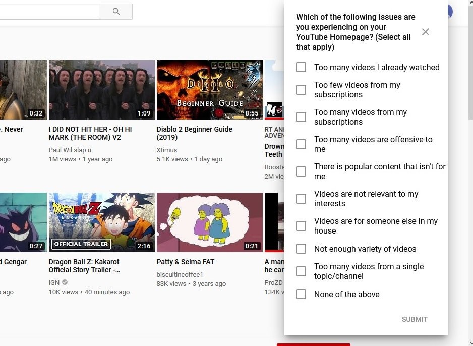Check 'None of the above' option
Viewport: 473px width, 346px height.
click(301, 294)
